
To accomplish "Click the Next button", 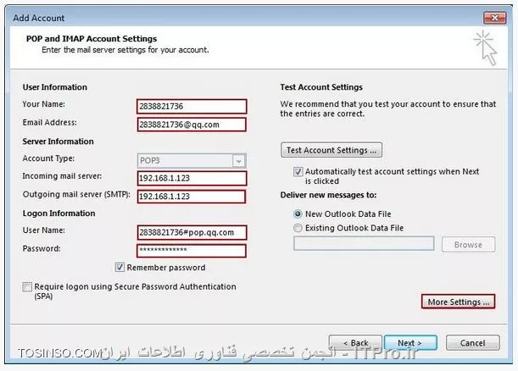I will 410,343.
